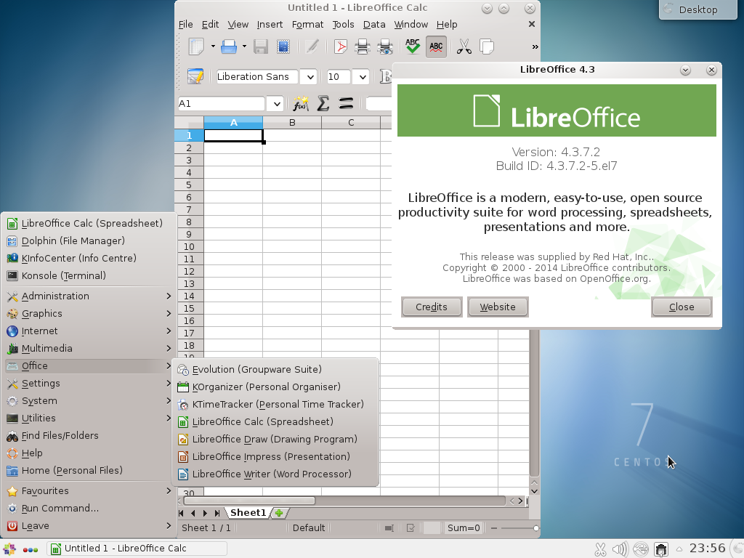Click the vertical scrollbar in Calc
Viewport: 744px width, 558px height.
pyautogui.click(x=534, y=403)
